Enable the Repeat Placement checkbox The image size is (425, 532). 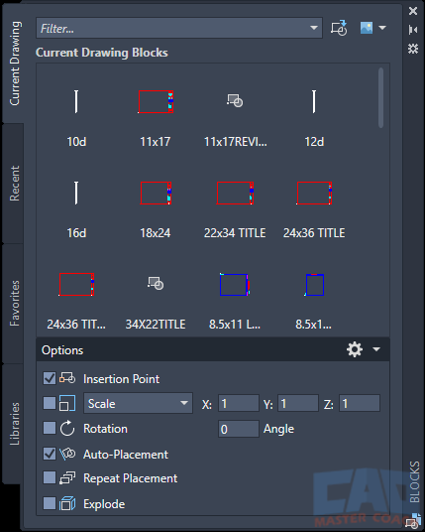pyautogui.click(x=50, y=477)
